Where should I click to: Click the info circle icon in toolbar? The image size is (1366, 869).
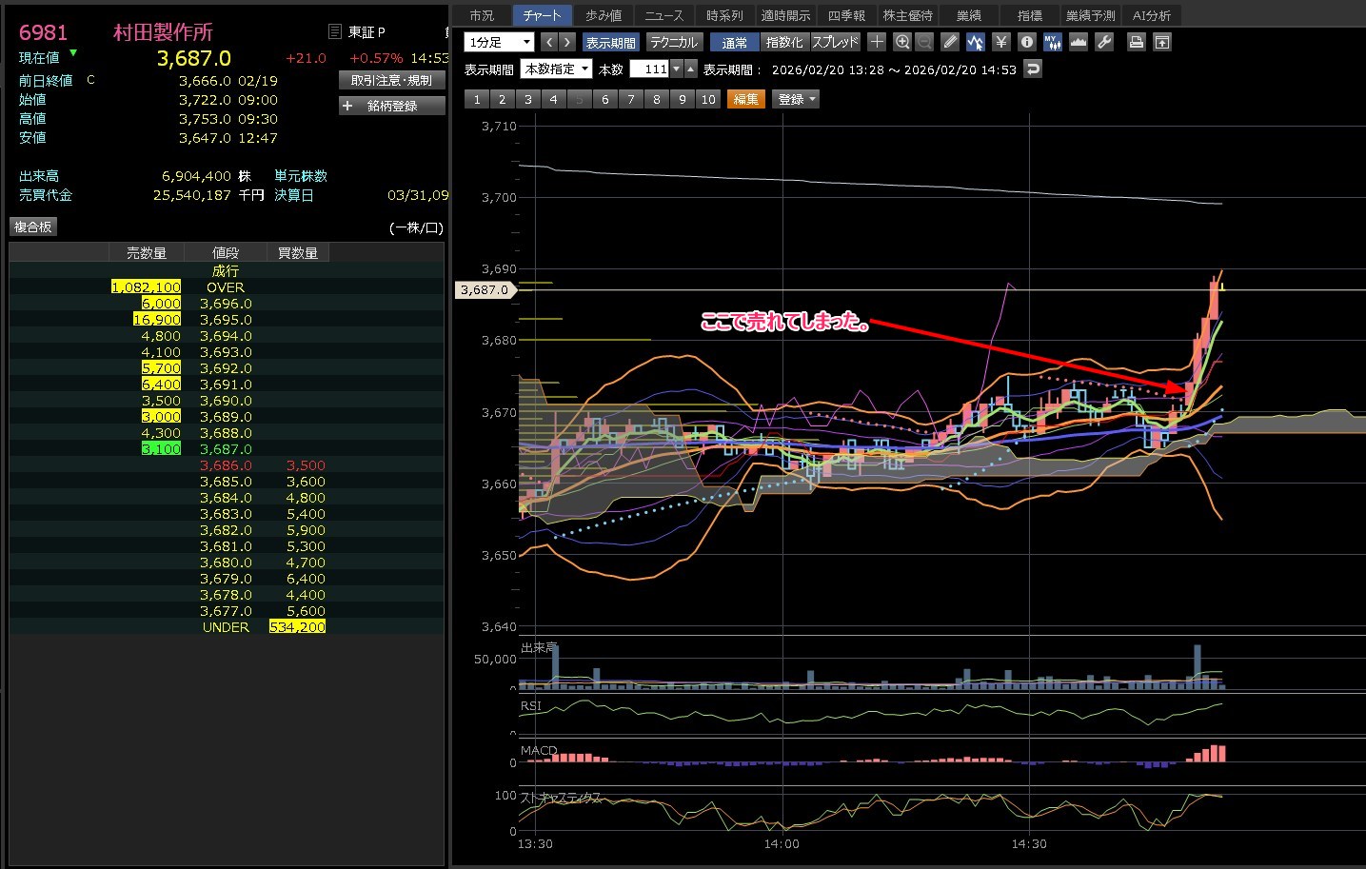tap(1026, 42)
